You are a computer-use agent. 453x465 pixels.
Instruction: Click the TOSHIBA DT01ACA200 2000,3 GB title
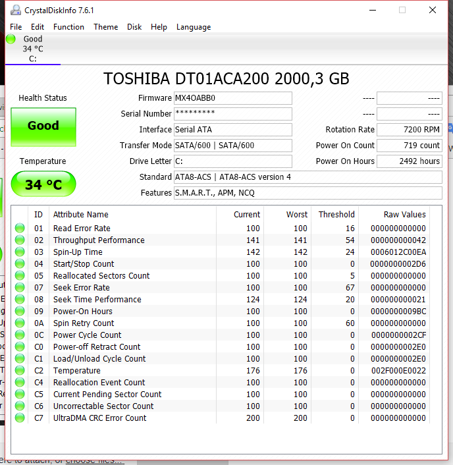pyautogui.click(x=226, y=79)
